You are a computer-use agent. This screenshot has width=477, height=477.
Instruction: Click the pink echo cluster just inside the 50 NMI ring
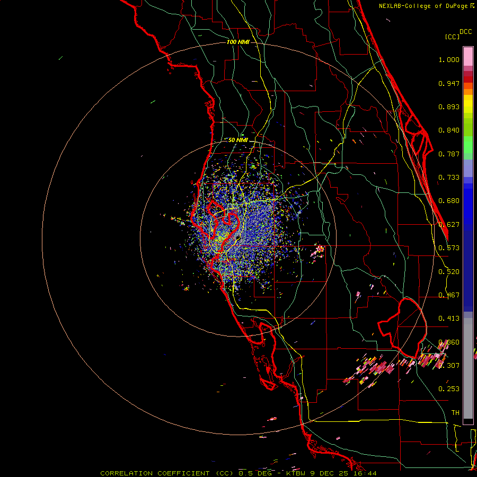point(317,251)
